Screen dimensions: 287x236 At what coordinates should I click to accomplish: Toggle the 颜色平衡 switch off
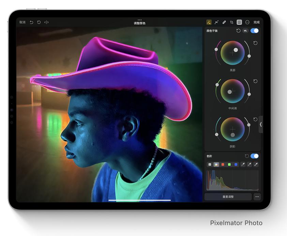[x=254, y=31]
